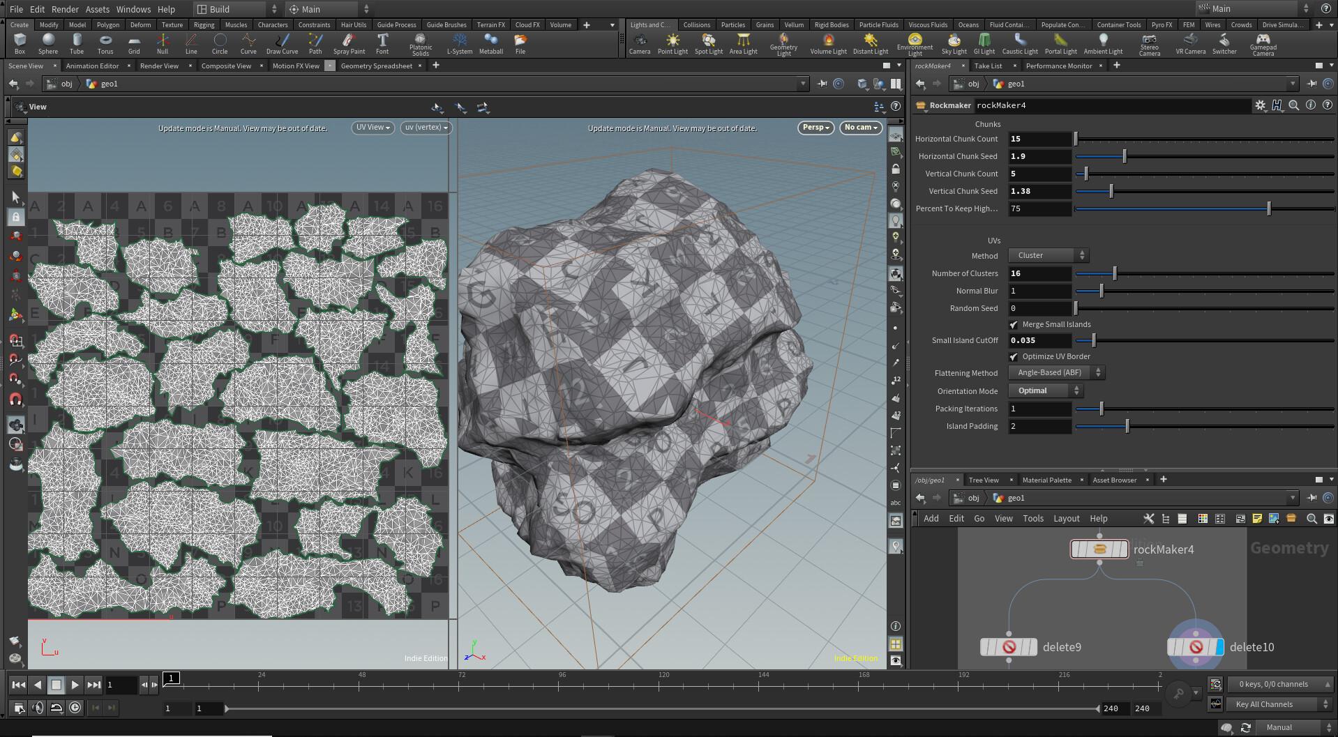Toggle display flag on delete10 node
Screen dimensions: 1338x737
tap(1219, 647)
